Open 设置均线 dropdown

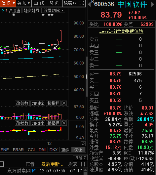(x=53, y=11)
